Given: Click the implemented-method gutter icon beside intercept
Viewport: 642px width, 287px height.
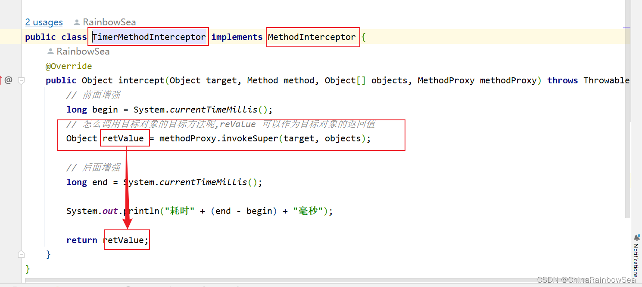Looking at the screenshot, I should tap(1, 80).
